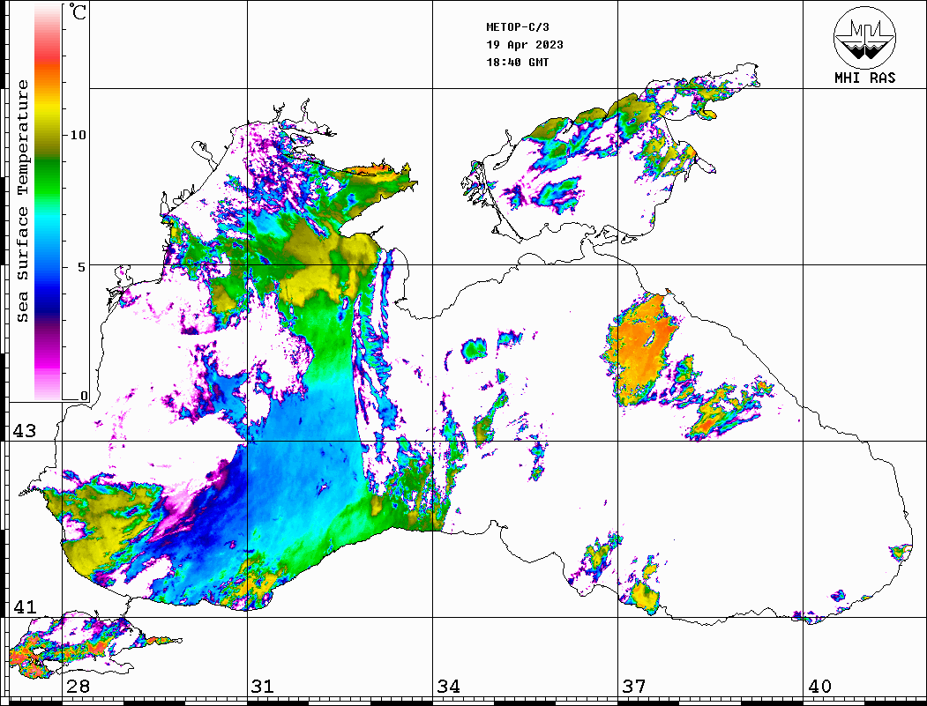Click the 'Sea Surface Temperature' legend title

click(x=22, y=201)
